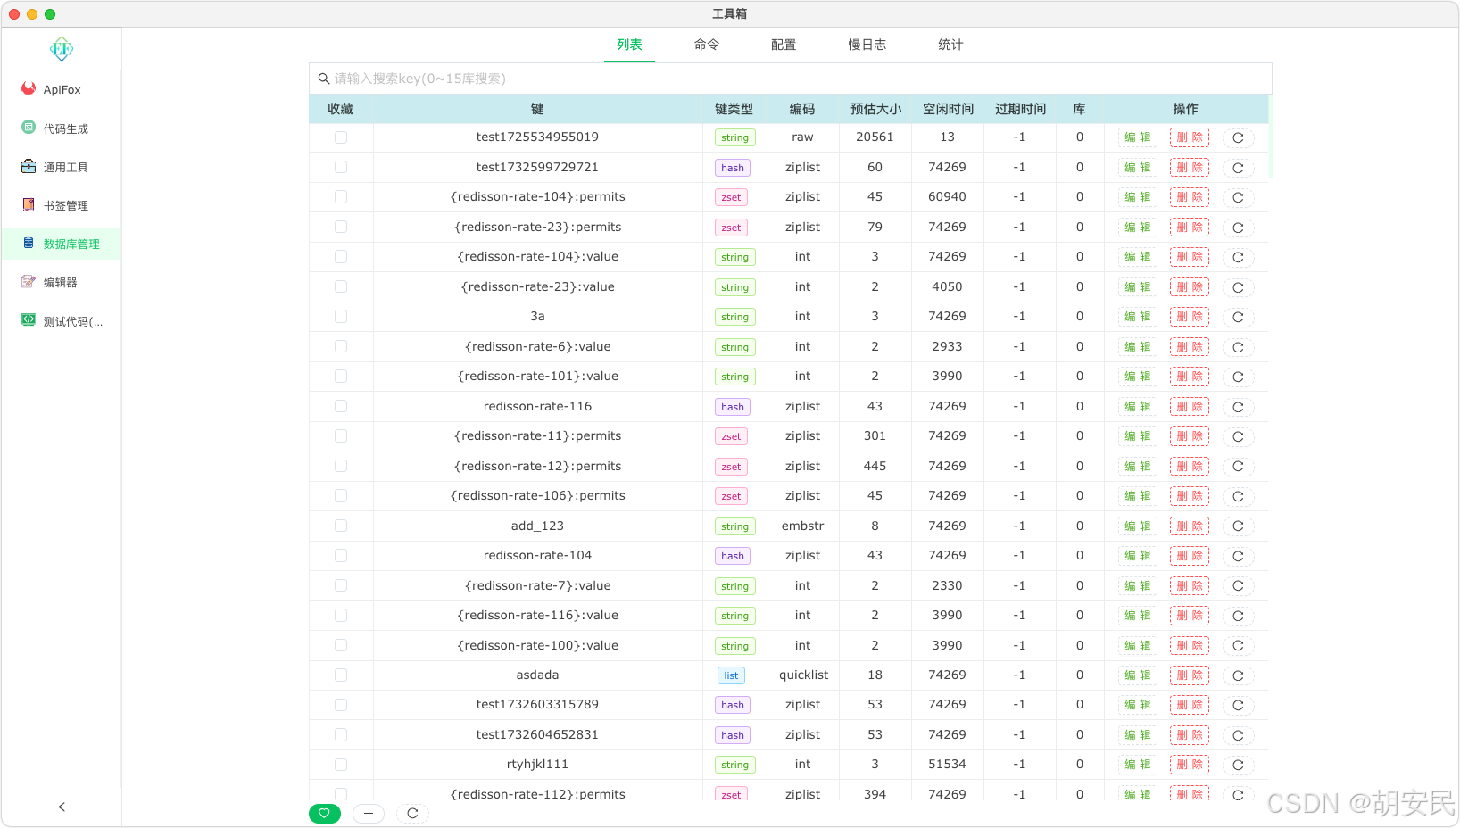The image size is (1460, 828).
Task: Check favorite box for test1725534955019
Action: (341, 137)
